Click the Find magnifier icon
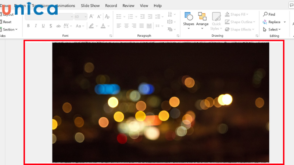 (266, 14)
